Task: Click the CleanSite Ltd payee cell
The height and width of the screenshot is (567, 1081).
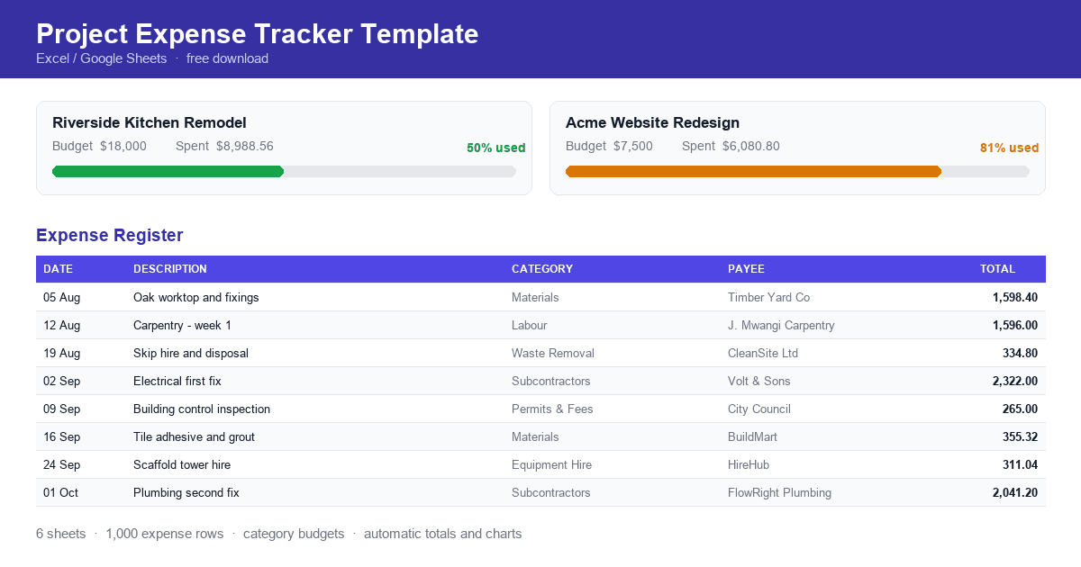Action: coord(763,353)
